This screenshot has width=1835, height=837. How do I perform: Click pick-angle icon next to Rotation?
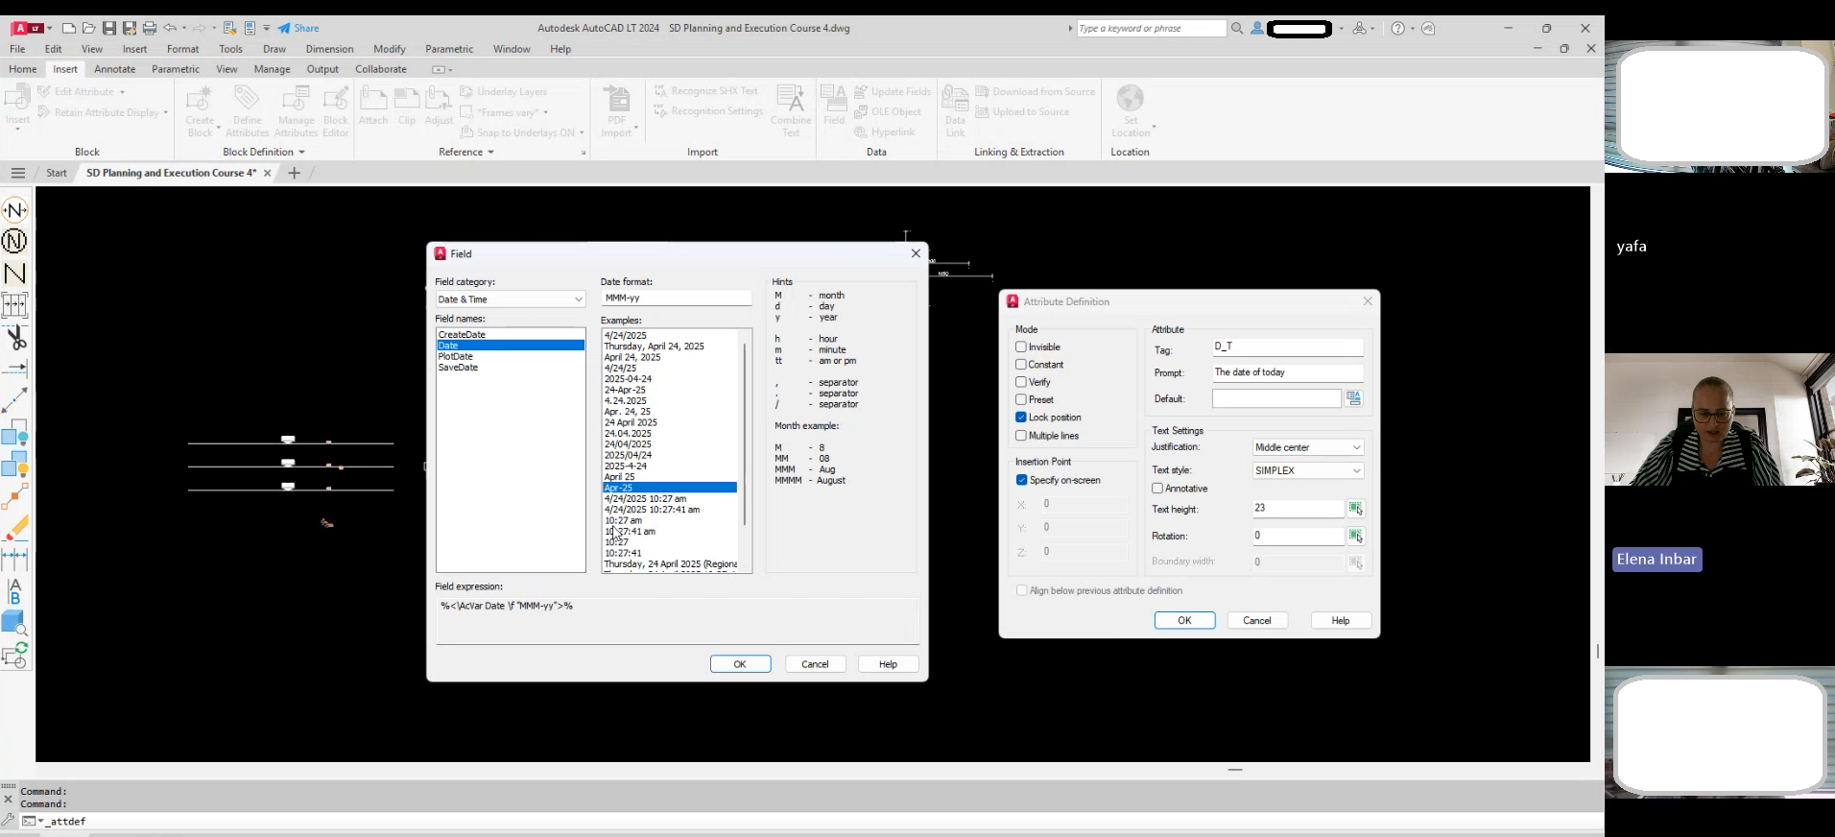(1355, 536)
